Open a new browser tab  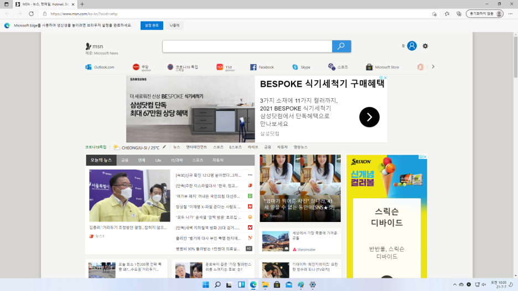click(x=82, y=4)
